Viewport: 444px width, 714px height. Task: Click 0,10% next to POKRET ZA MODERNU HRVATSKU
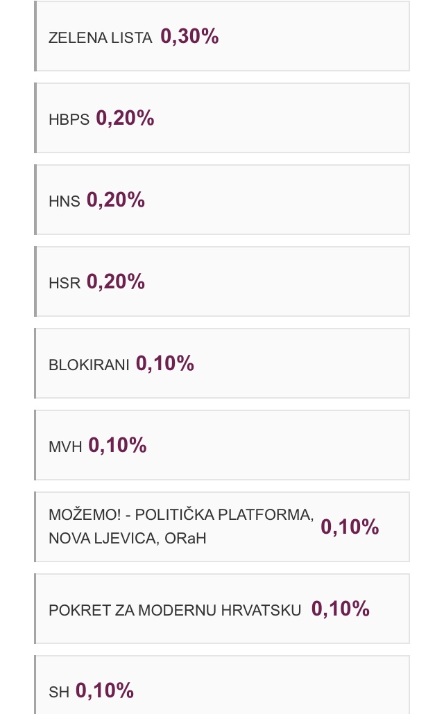tap(341, 609)
